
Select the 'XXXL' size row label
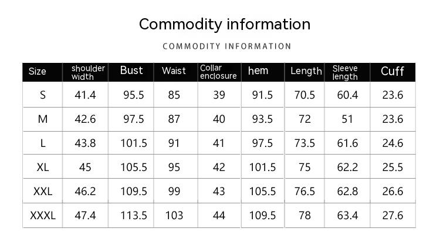coord(43,216)
